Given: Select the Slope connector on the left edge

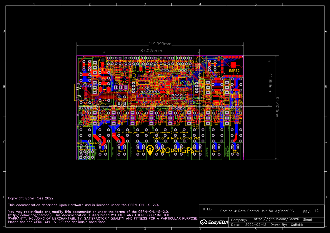Looking at the screenshot, I should [87, 64].
